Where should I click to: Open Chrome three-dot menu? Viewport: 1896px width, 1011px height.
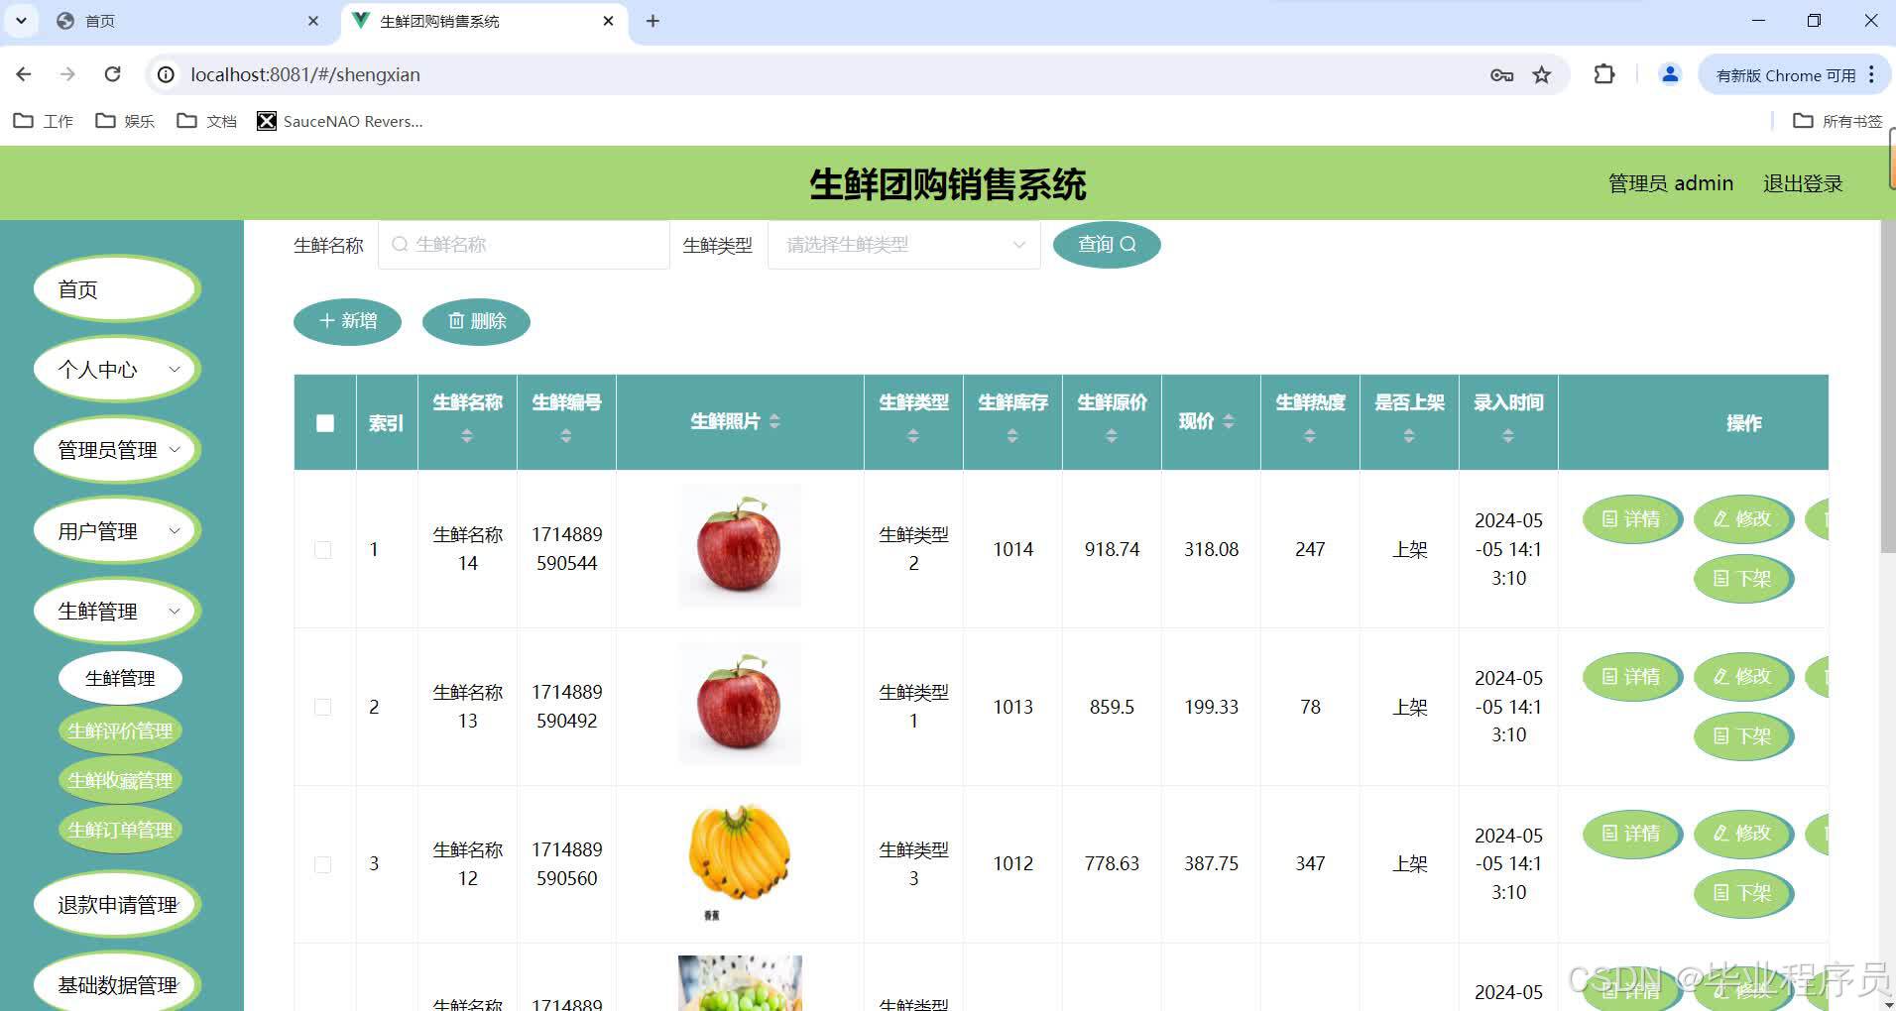pyautogui.click(x=1871, y=74)
